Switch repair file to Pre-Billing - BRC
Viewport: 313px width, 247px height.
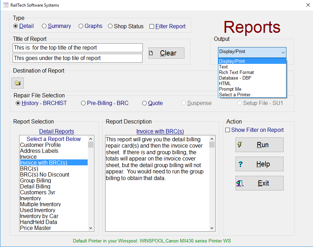83,103
